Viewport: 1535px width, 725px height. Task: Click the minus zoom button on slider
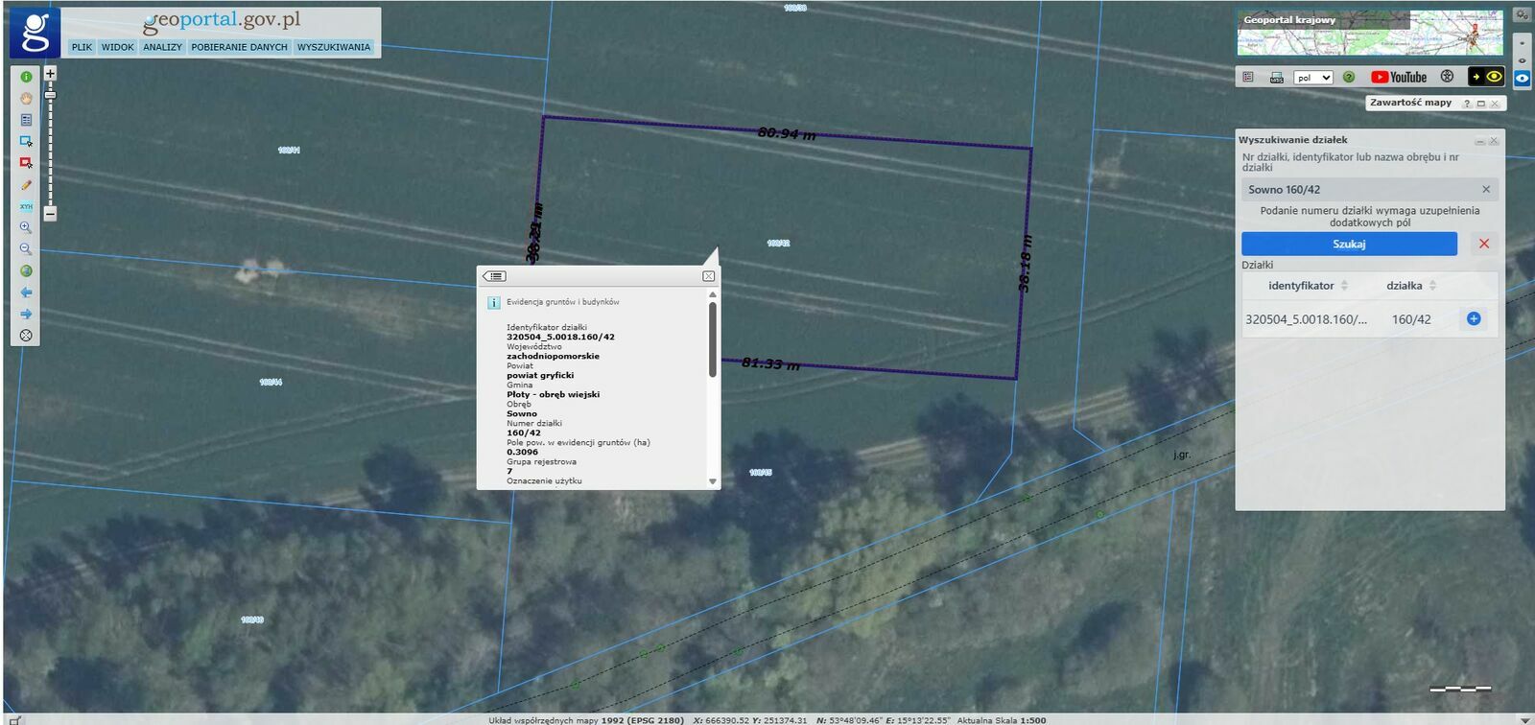[50, 214]
